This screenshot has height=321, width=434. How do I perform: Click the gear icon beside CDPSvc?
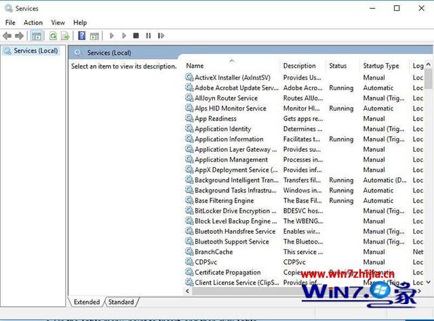(189, 262)
